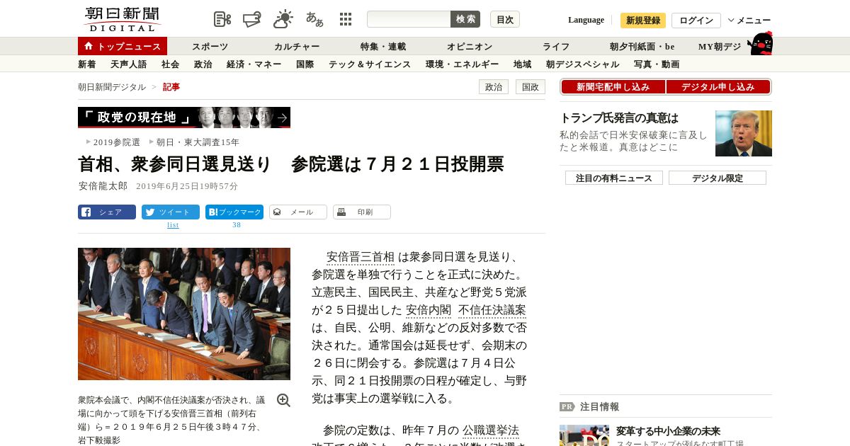The height and width of the screenshot is (446, 850).
Task: Open 環境・エネルギー section
Action: (x=462, y=64)
